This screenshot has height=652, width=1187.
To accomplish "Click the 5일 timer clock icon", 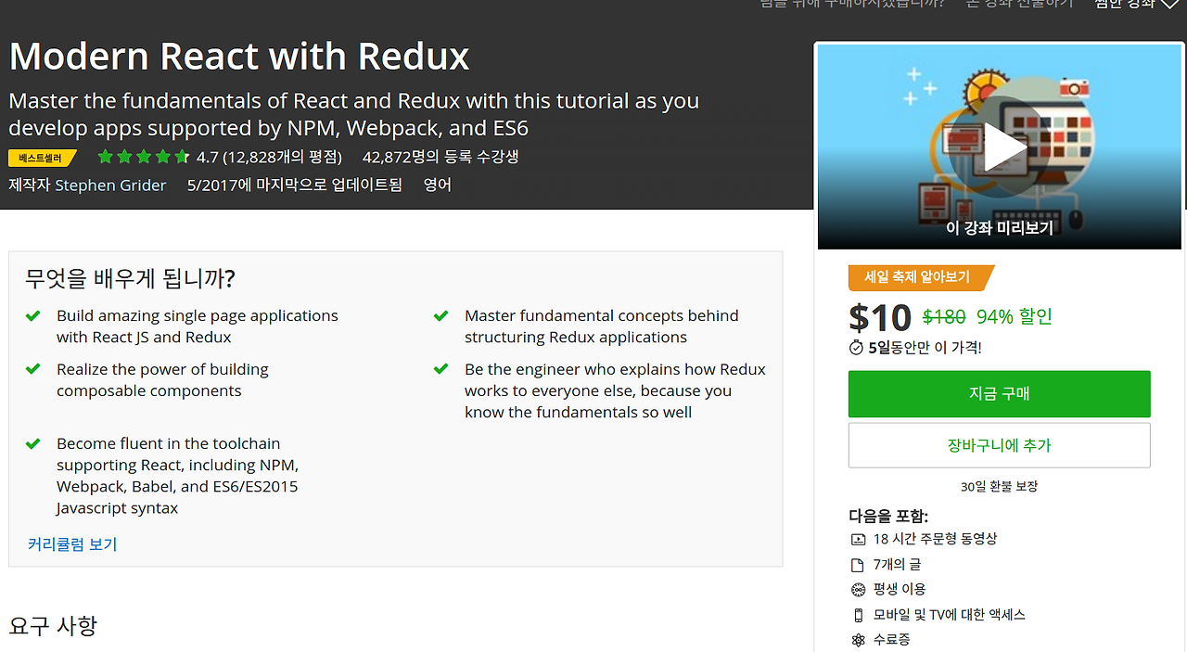I will pos(856,348).
